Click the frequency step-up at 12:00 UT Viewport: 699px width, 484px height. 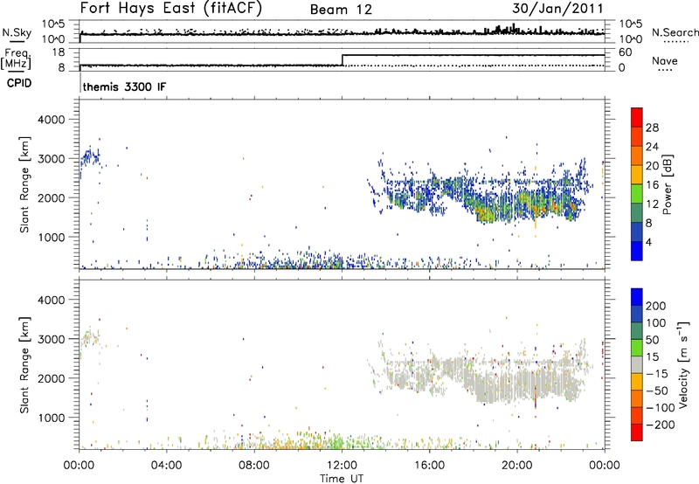(x=343, y=60)
